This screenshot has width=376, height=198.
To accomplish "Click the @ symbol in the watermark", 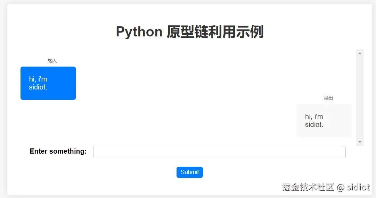I will [341, 187].
